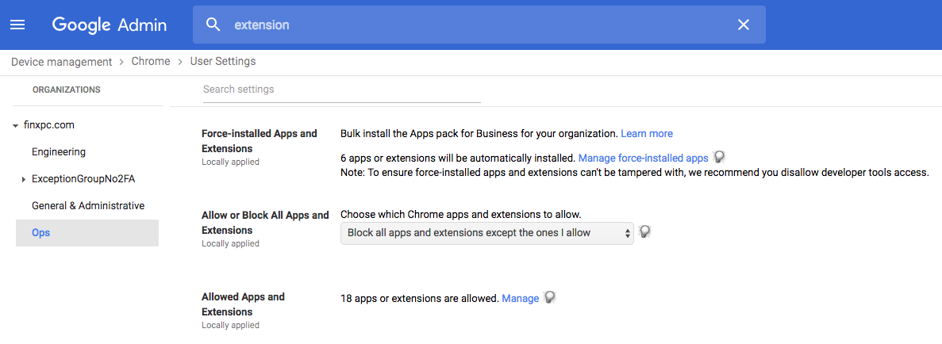Click the search magnifier icon

tap(213, 25)
